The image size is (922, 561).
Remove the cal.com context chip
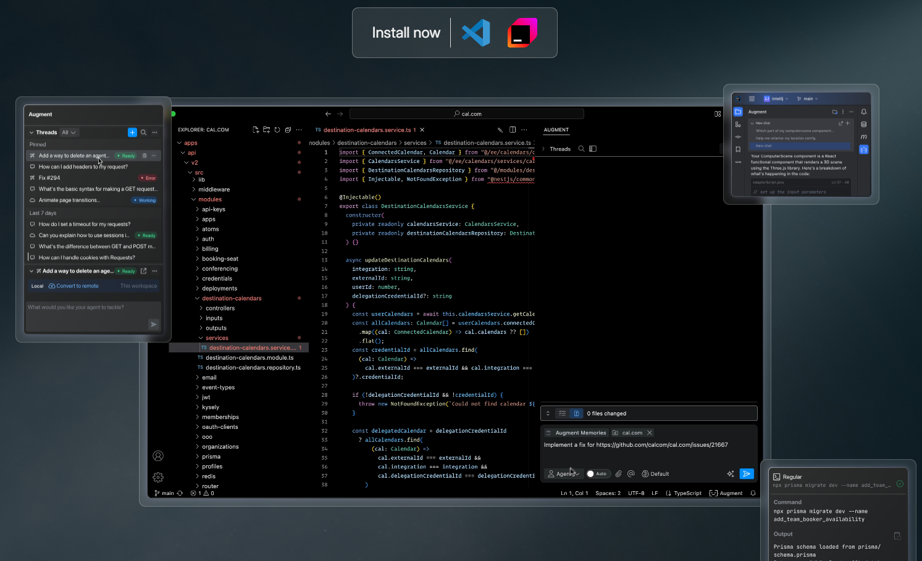(x=650, y=433)
